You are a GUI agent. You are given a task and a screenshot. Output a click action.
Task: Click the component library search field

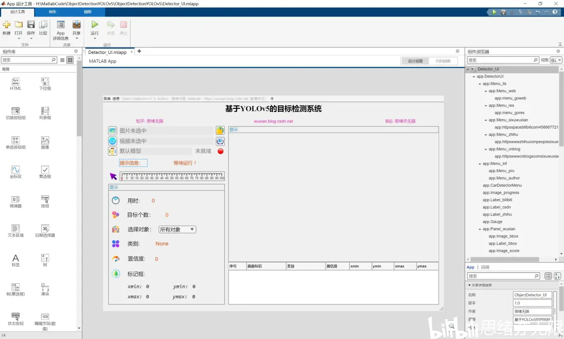[x=29, y=60]
